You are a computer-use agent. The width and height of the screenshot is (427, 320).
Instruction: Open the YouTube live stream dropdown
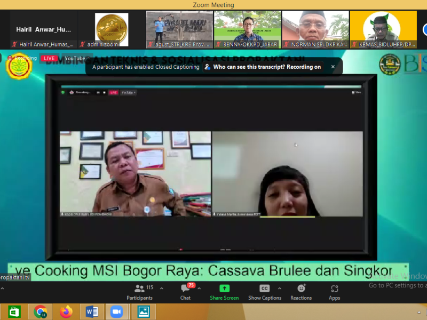(77, 58)
